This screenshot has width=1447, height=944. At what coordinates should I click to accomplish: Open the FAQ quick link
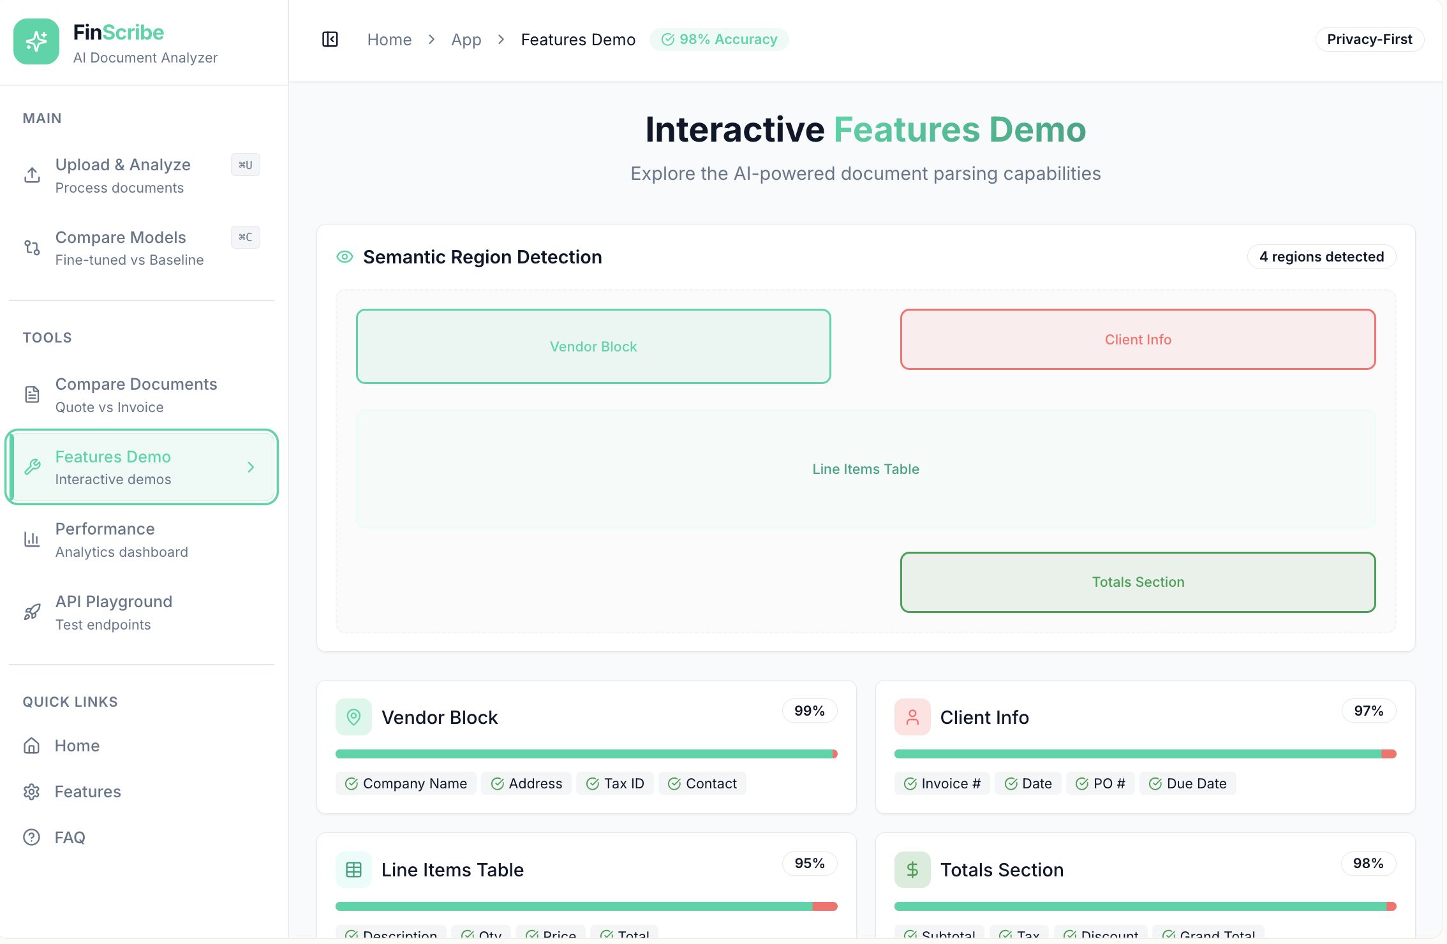coord(70,837)
